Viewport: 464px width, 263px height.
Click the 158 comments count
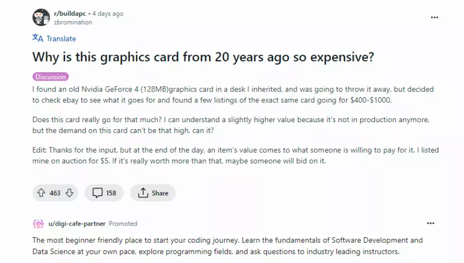point(111,193)
